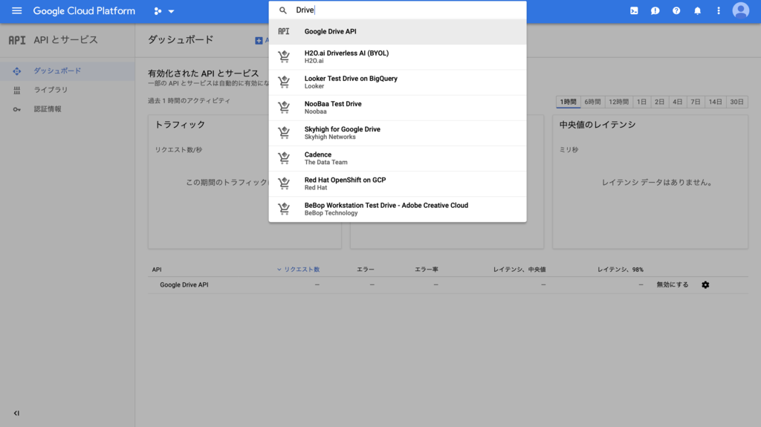
Task: Open ライブラリ in the sidebar
Action: [x=67, y=90]
